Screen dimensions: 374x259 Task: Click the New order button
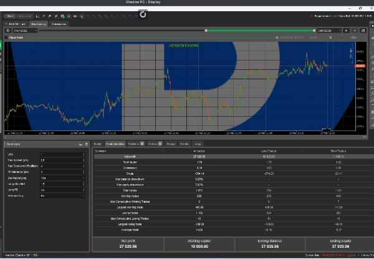click(x=25, y=16)
